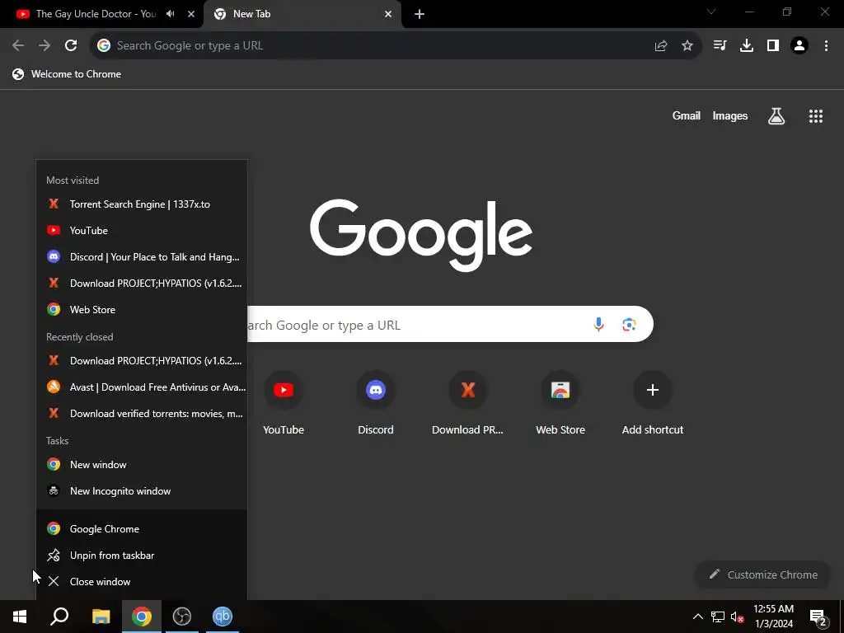Open the Welcome to Chrome bookmark

(x=67, y=74)
